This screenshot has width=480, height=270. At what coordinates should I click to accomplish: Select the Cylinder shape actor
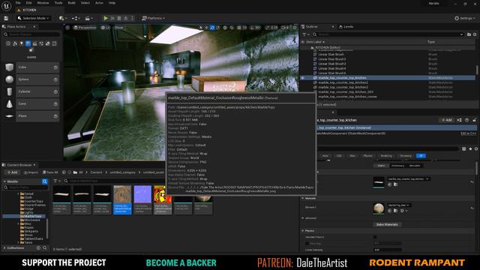31,91
